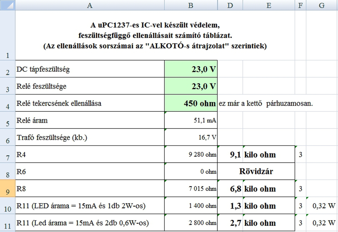
Task: Click the 7 015 ohm R8 cell
Action: pyautogui.click(x=191, y=188)
